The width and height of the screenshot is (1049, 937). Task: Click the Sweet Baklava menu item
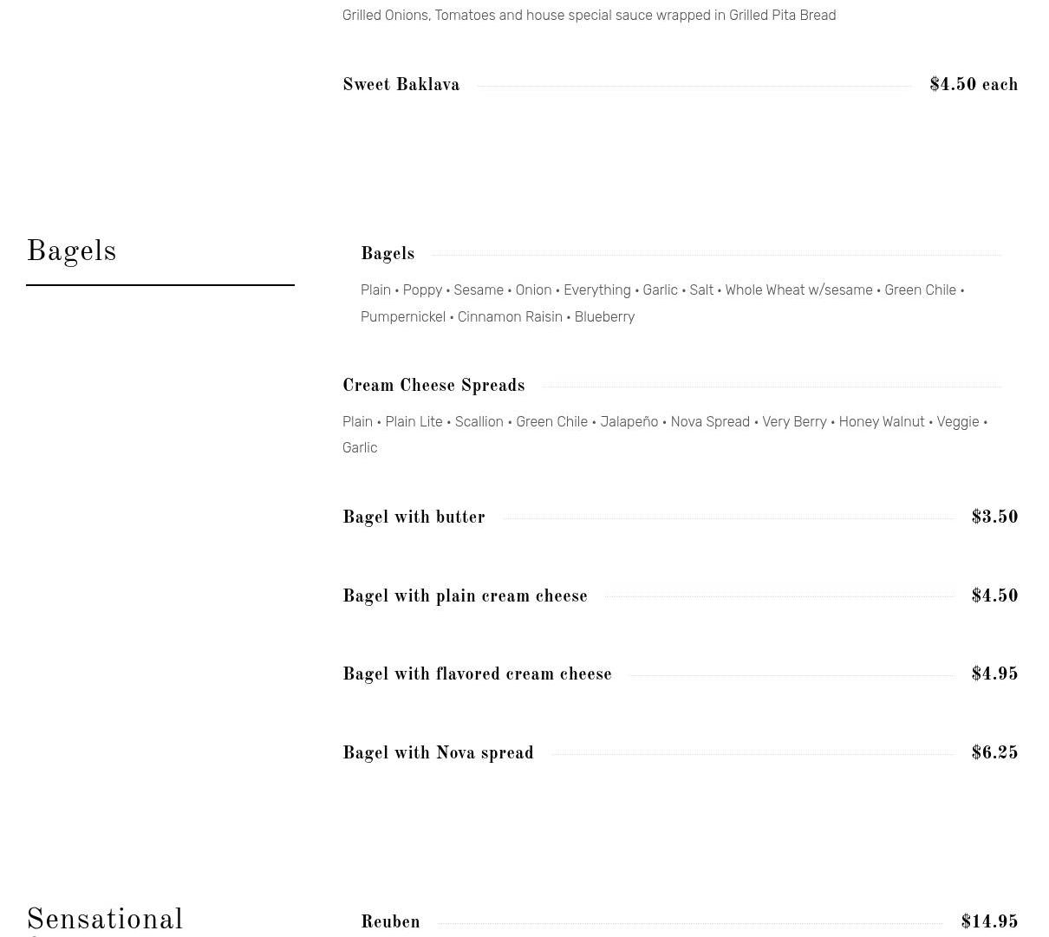(x=401, y=85)
